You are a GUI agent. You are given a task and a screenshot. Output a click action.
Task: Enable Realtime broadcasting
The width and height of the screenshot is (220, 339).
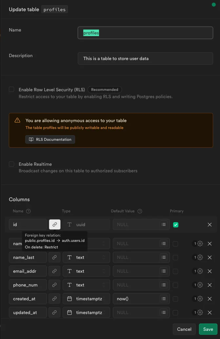tap(11, 164)
